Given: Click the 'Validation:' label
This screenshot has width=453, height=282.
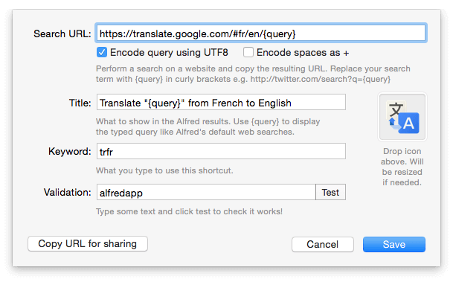Looking at the screenshot, I should pyautogui.click(x=67, y=193).
